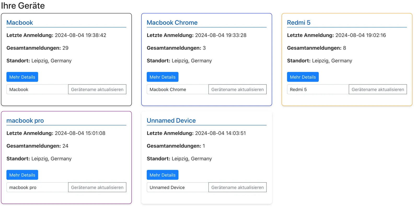Image resolution: width=418 pixels, height=207 pixels.
Task: Click Gerätename aktualisieren for Unnamed Device
Action: (237, 187)
